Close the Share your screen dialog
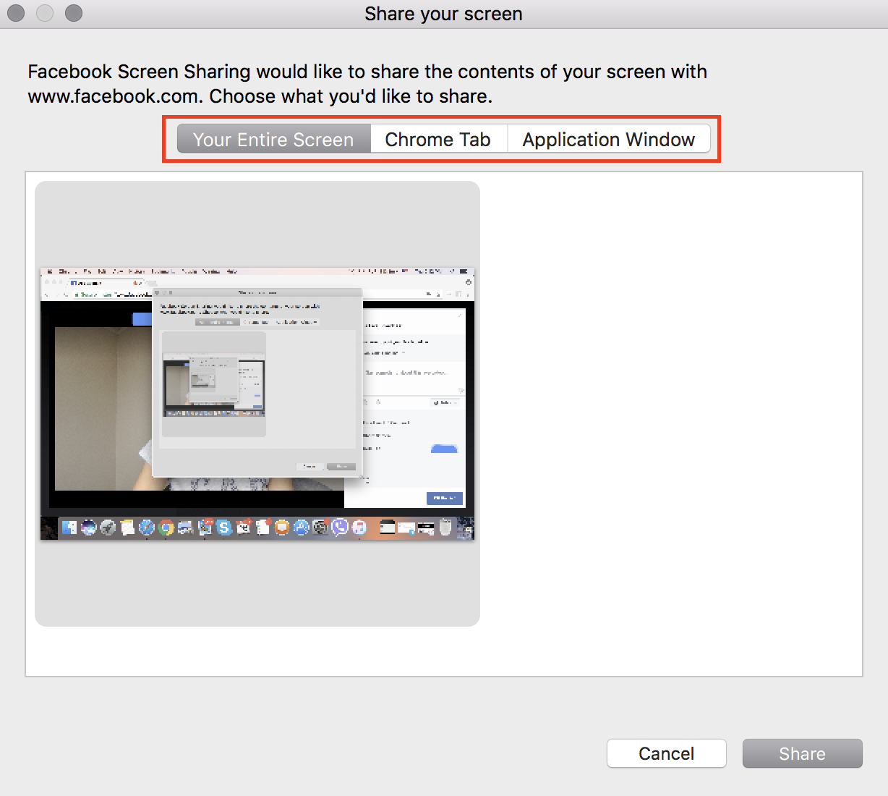Viewport: 888px width, 796px height. tap(16, 13)
